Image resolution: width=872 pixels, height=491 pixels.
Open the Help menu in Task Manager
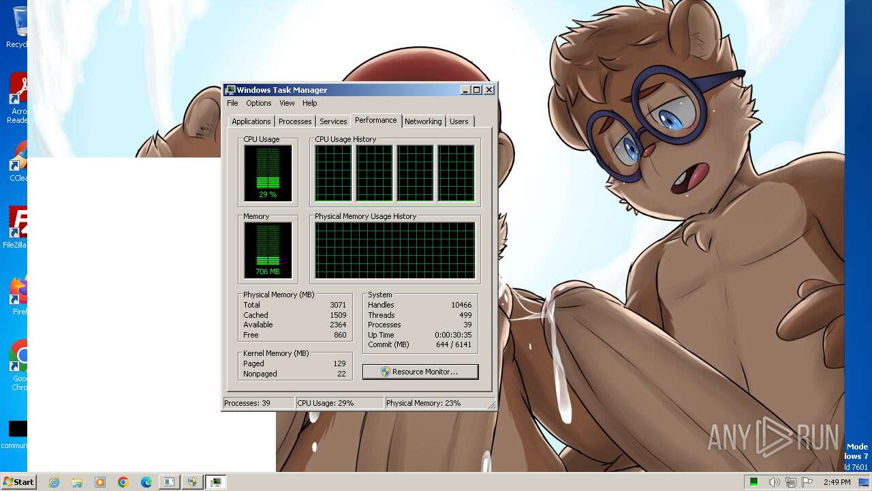pos(310,103)
